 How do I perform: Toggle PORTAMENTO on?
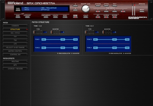coord(46,17)
